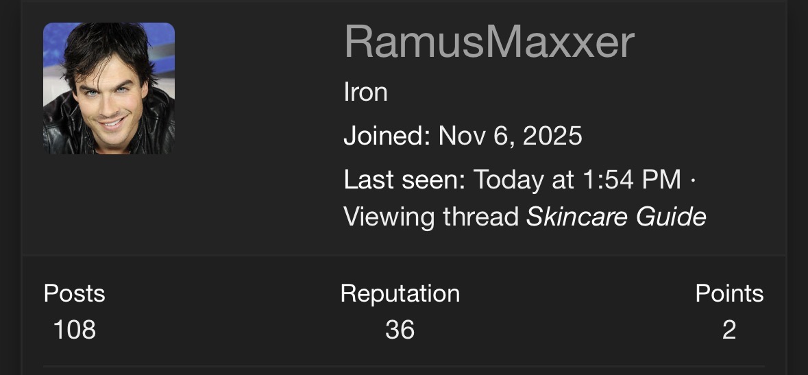Viewport: 808px width, 375px height.
Task: Click the 108 posts count
Action: [x=74, y=330]
